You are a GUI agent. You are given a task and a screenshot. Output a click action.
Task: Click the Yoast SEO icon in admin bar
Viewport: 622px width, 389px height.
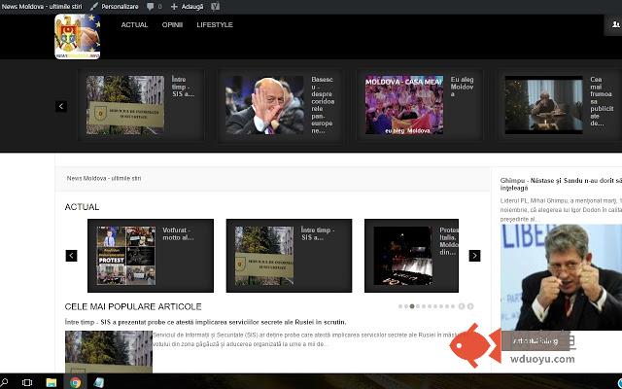(x=216, y=6)
